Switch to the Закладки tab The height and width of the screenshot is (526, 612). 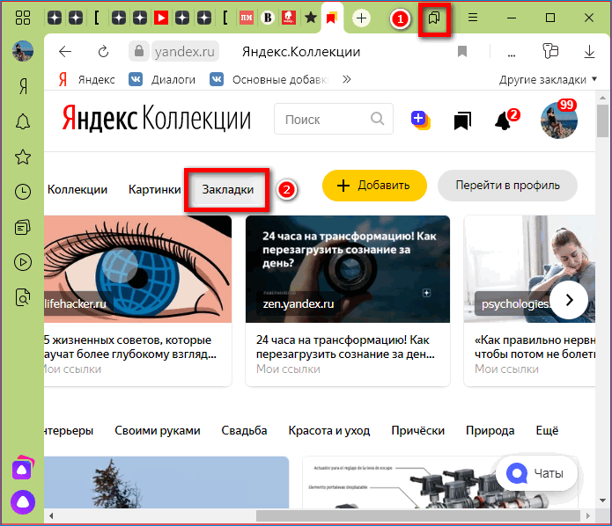coord(228,189)
